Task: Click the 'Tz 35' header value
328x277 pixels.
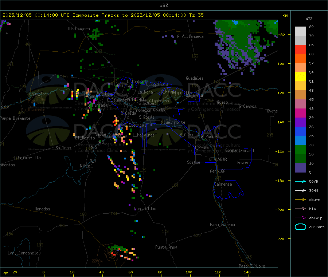Action: (196, 15)
